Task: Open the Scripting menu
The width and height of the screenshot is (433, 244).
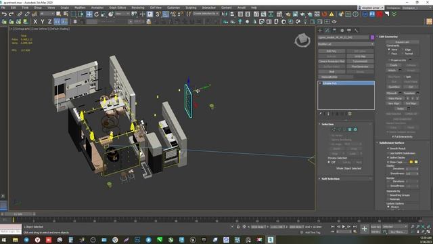Action: tap(191, 7)
